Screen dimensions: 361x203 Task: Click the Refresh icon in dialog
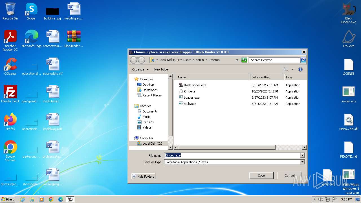(x=244, y=60)
